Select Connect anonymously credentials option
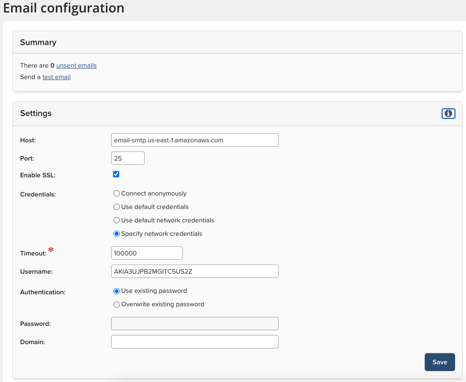 116,194
